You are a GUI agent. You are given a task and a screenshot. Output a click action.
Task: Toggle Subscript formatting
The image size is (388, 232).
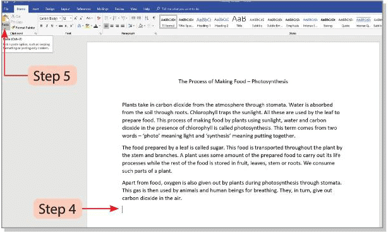click(66, 26)
